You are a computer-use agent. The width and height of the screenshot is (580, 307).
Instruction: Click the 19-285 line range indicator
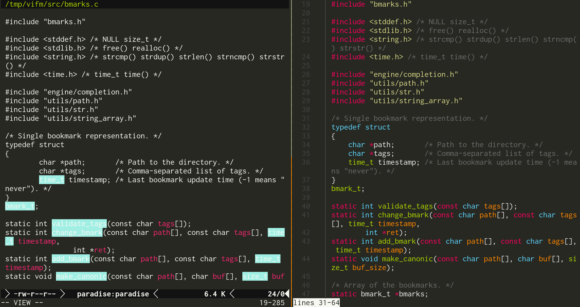point(272,302)
